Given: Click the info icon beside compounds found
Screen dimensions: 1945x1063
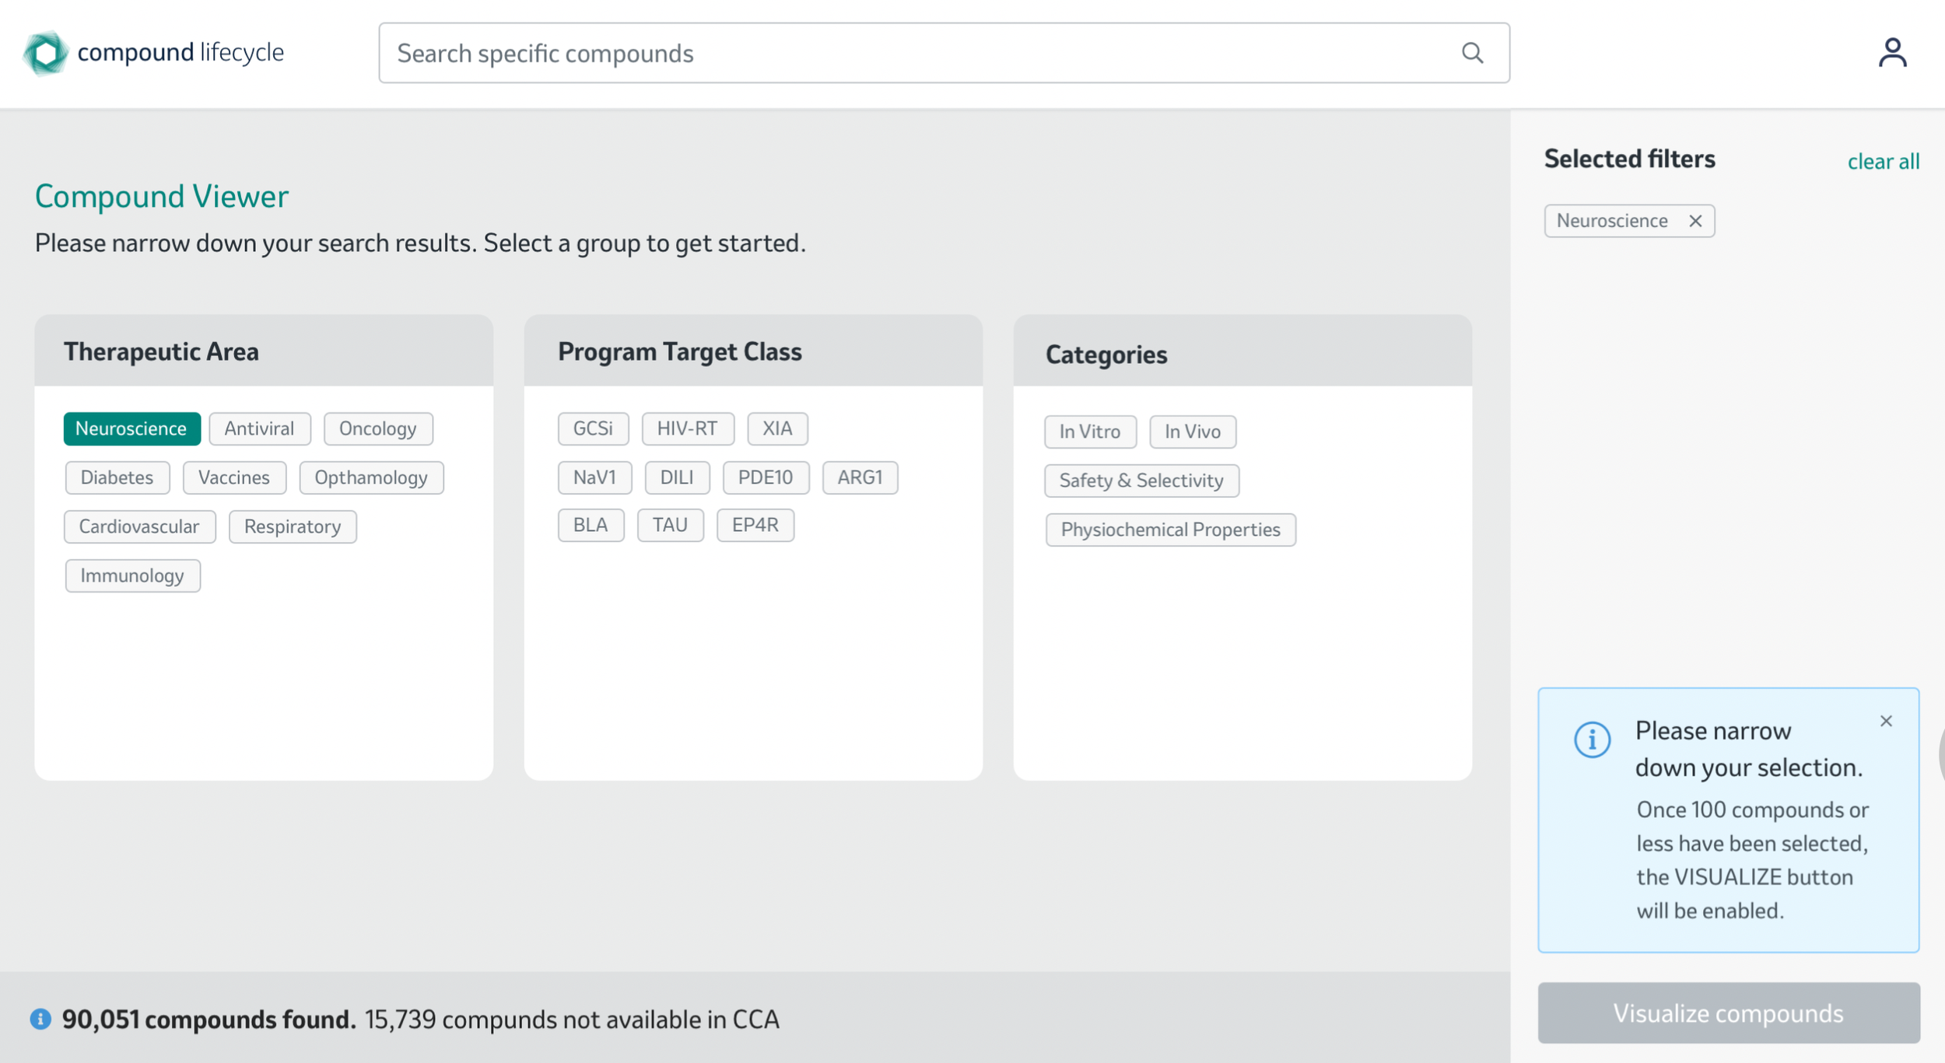Looking at the screenshot, I should pos(40,1019).
